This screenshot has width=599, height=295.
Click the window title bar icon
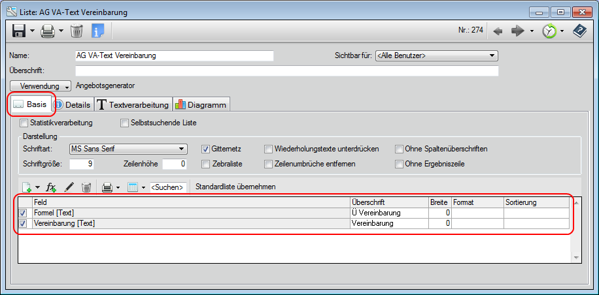[x=12, y=12]
